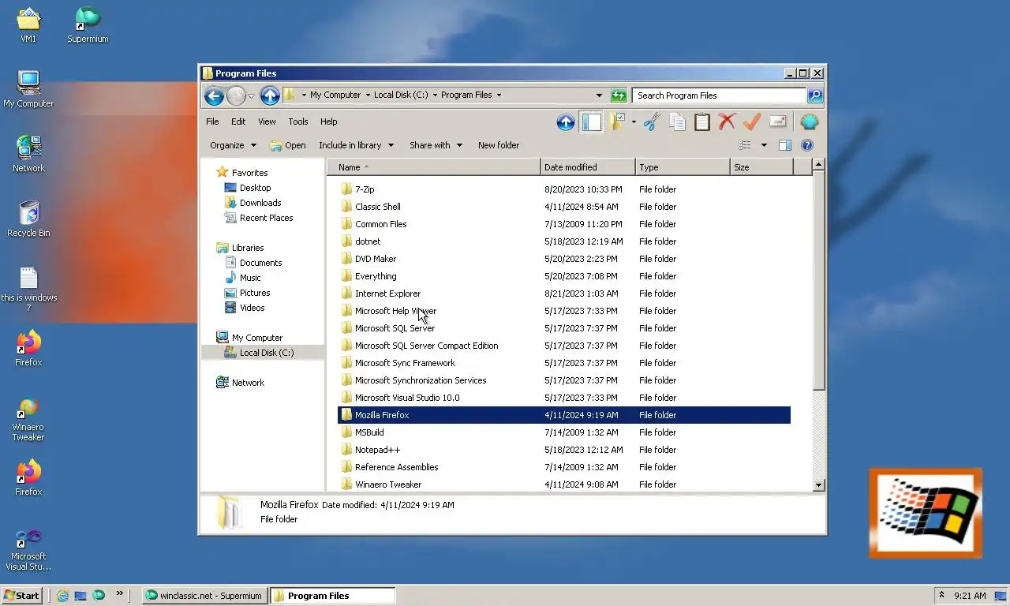1010x606 pixels.
Task: Click the Winaero Tweaker desktop shortcut
Action: click(28, 420)
